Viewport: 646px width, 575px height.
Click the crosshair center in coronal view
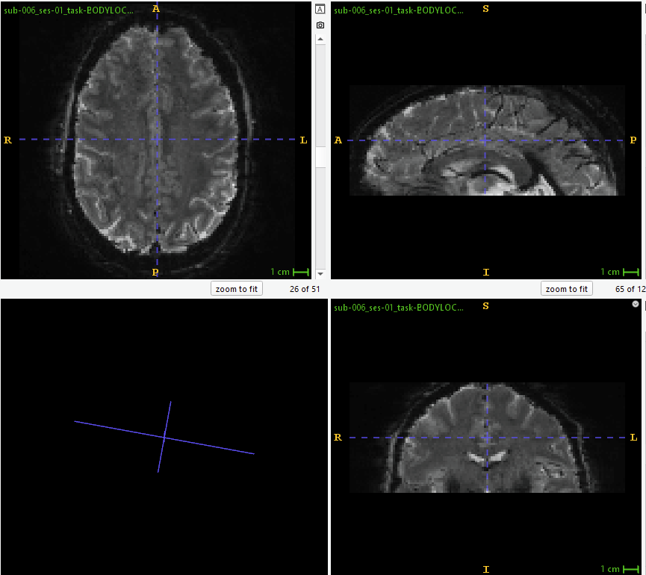487,438
